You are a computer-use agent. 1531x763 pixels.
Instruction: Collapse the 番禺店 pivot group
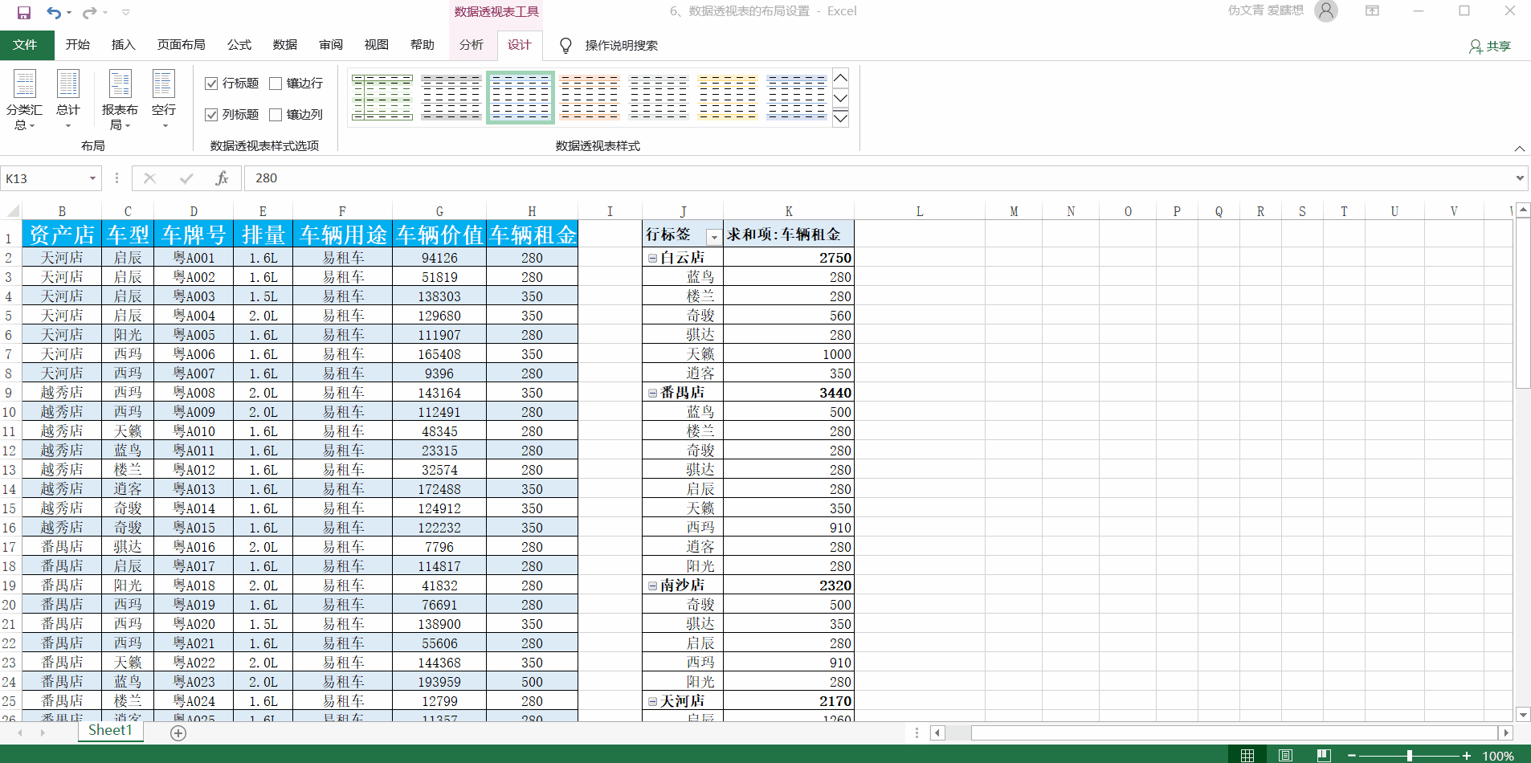[652, 393]
